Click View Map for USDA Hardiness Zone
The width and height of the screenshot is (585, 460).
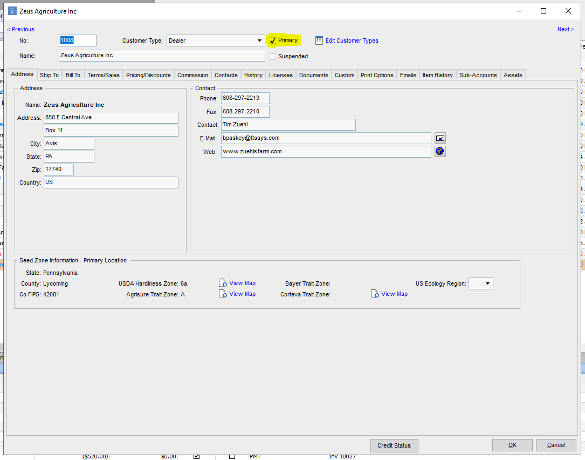tap(242, 283)
